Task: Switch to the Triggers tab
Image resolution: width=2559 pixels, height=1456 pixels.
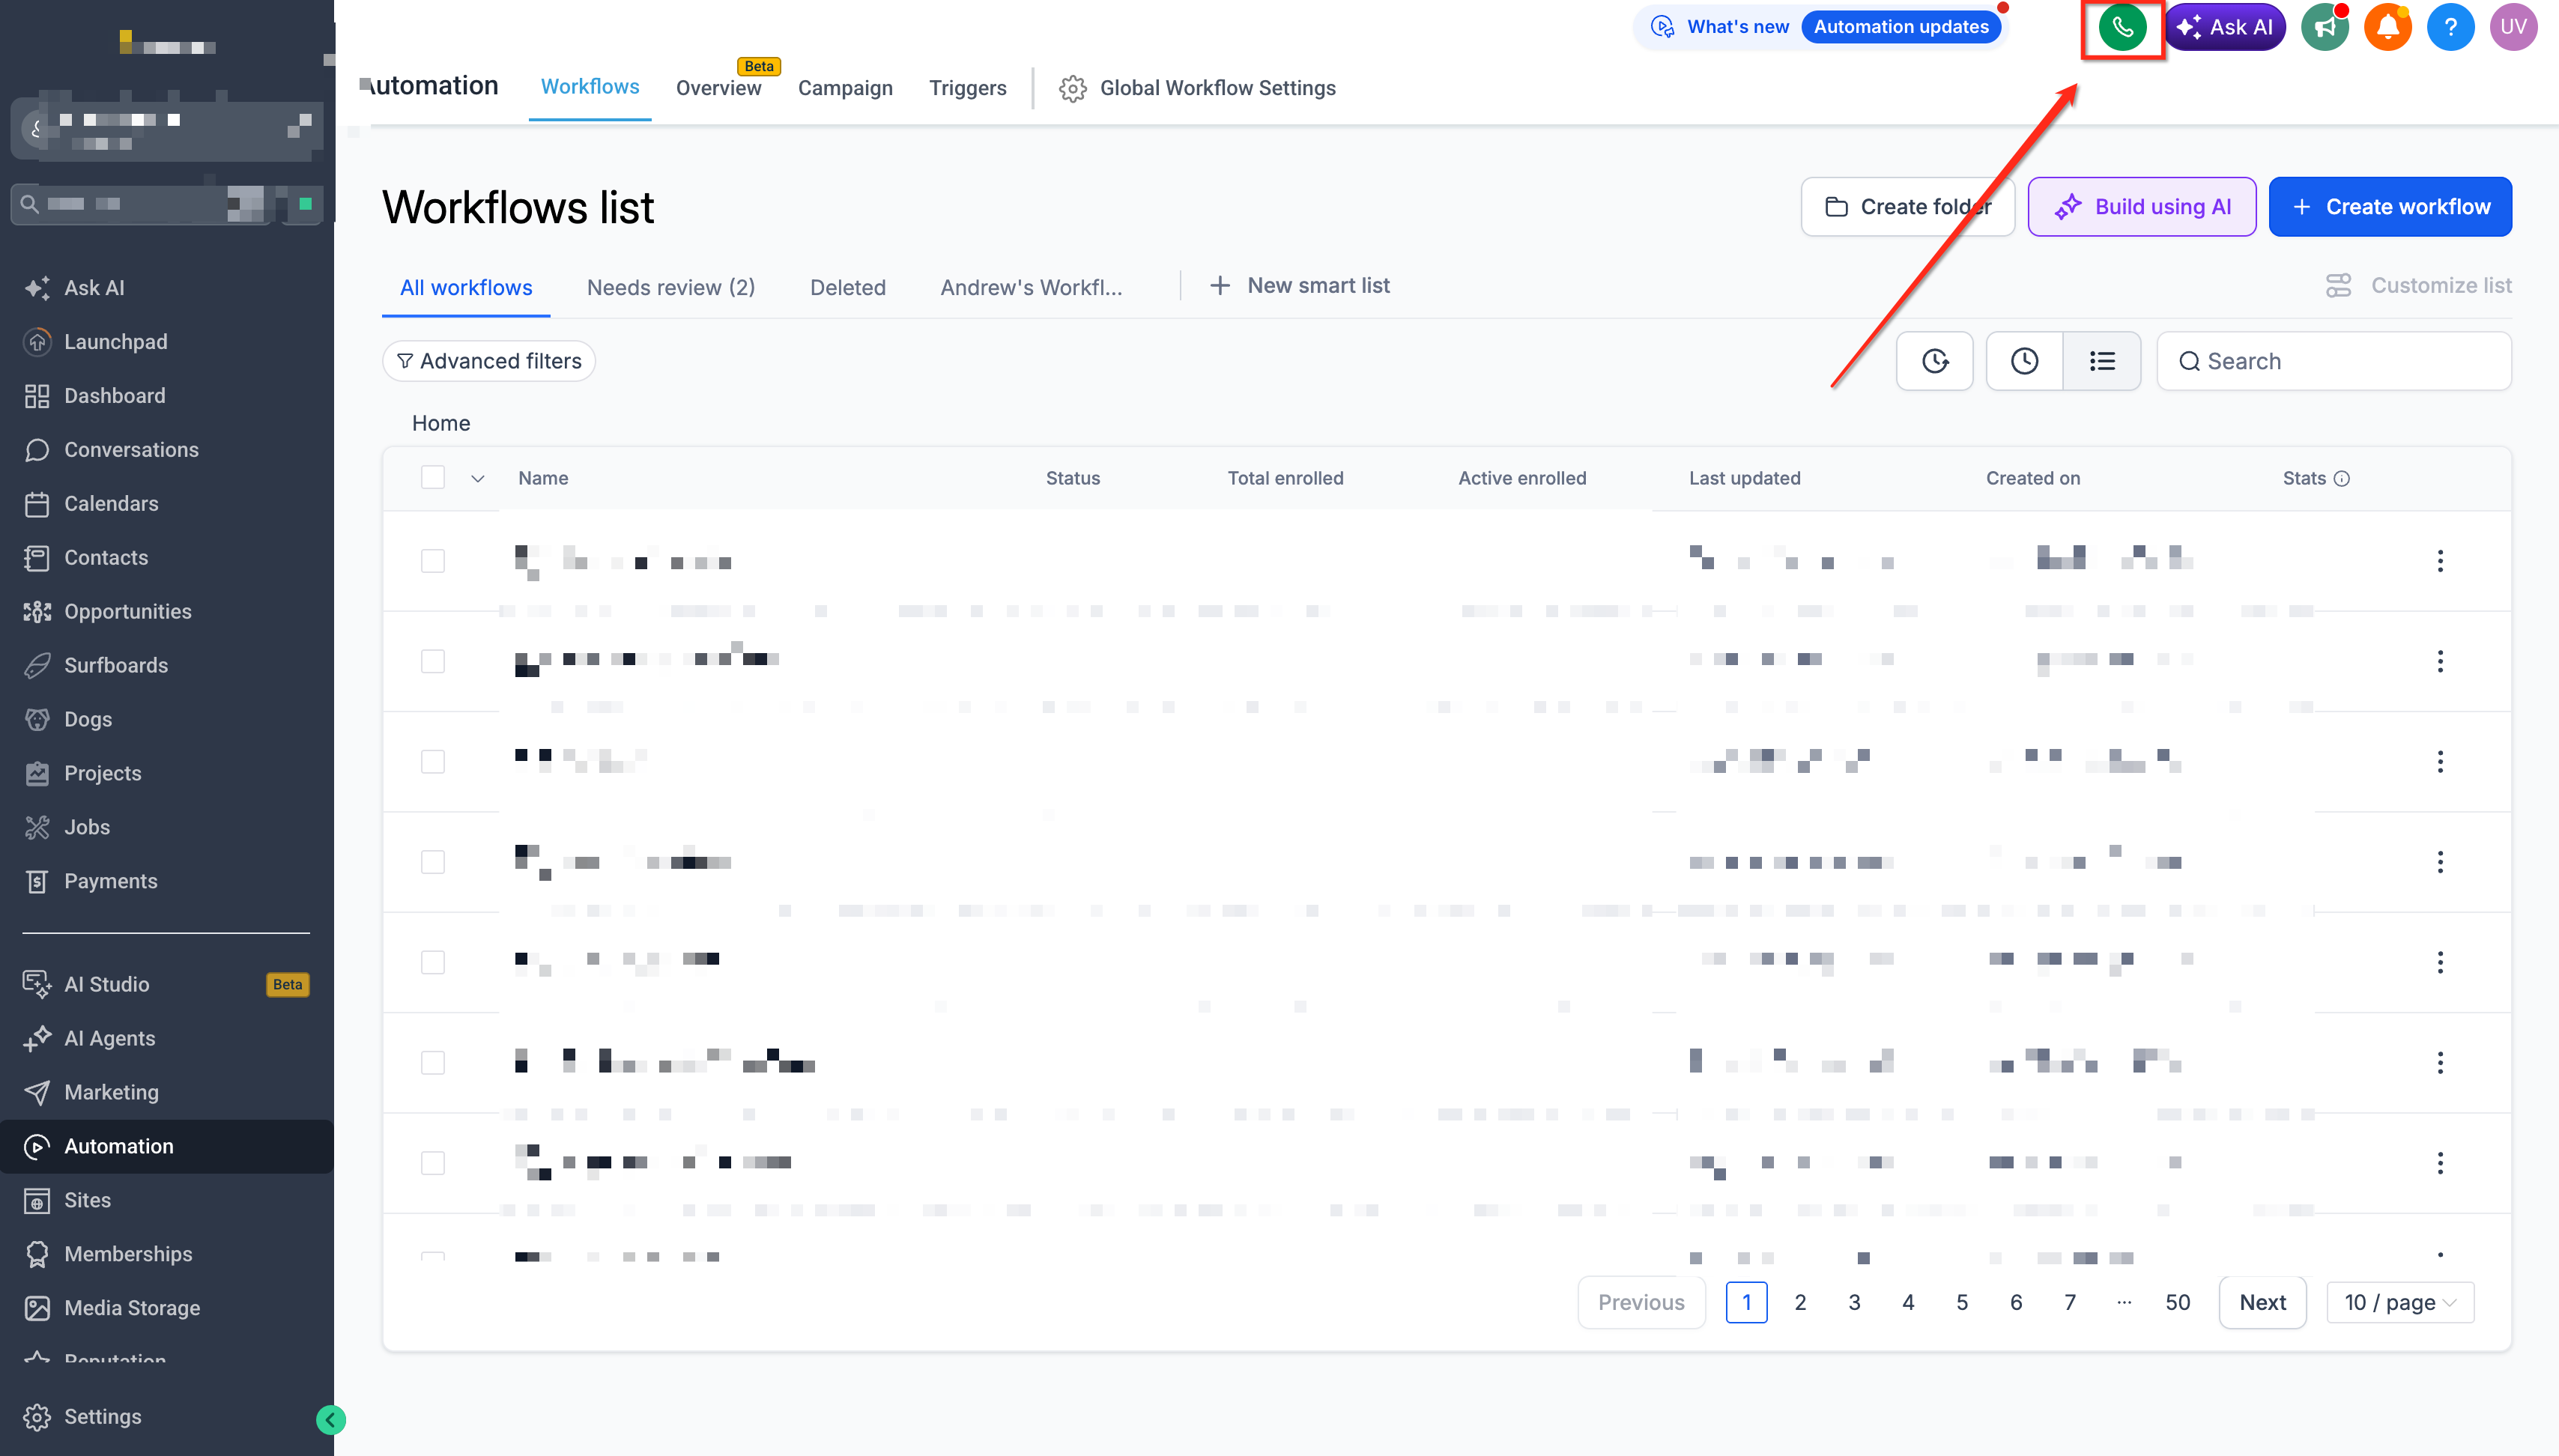Action: [x=967, y=88]
